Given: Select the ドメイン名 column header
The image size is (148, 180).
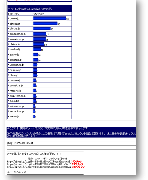Looking at the screenshot, I should click(20, 14).
